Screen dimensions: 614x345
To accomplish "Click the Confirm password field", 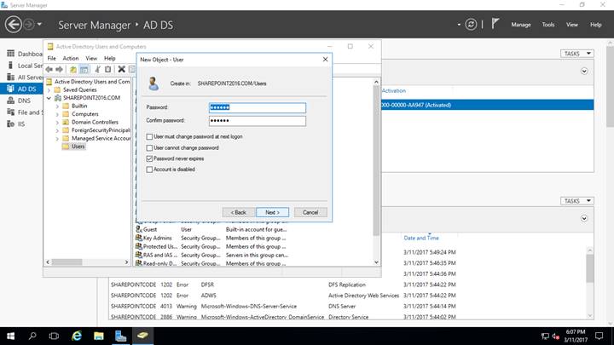I will coord(258,120).
